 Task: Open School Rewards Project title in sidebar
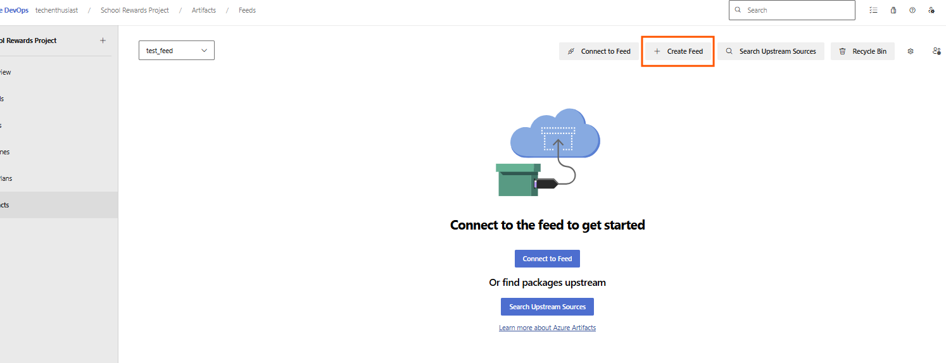click(28, 40)
